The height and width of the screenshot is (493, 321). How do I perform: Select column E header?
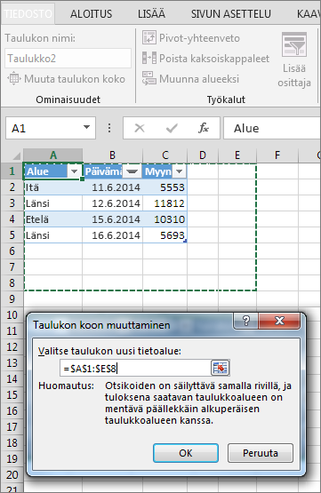237,155
